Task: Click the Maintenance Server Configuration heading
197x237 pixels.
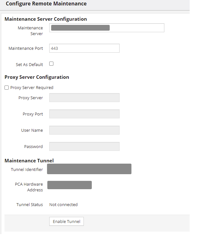Action: pos(46,19)
